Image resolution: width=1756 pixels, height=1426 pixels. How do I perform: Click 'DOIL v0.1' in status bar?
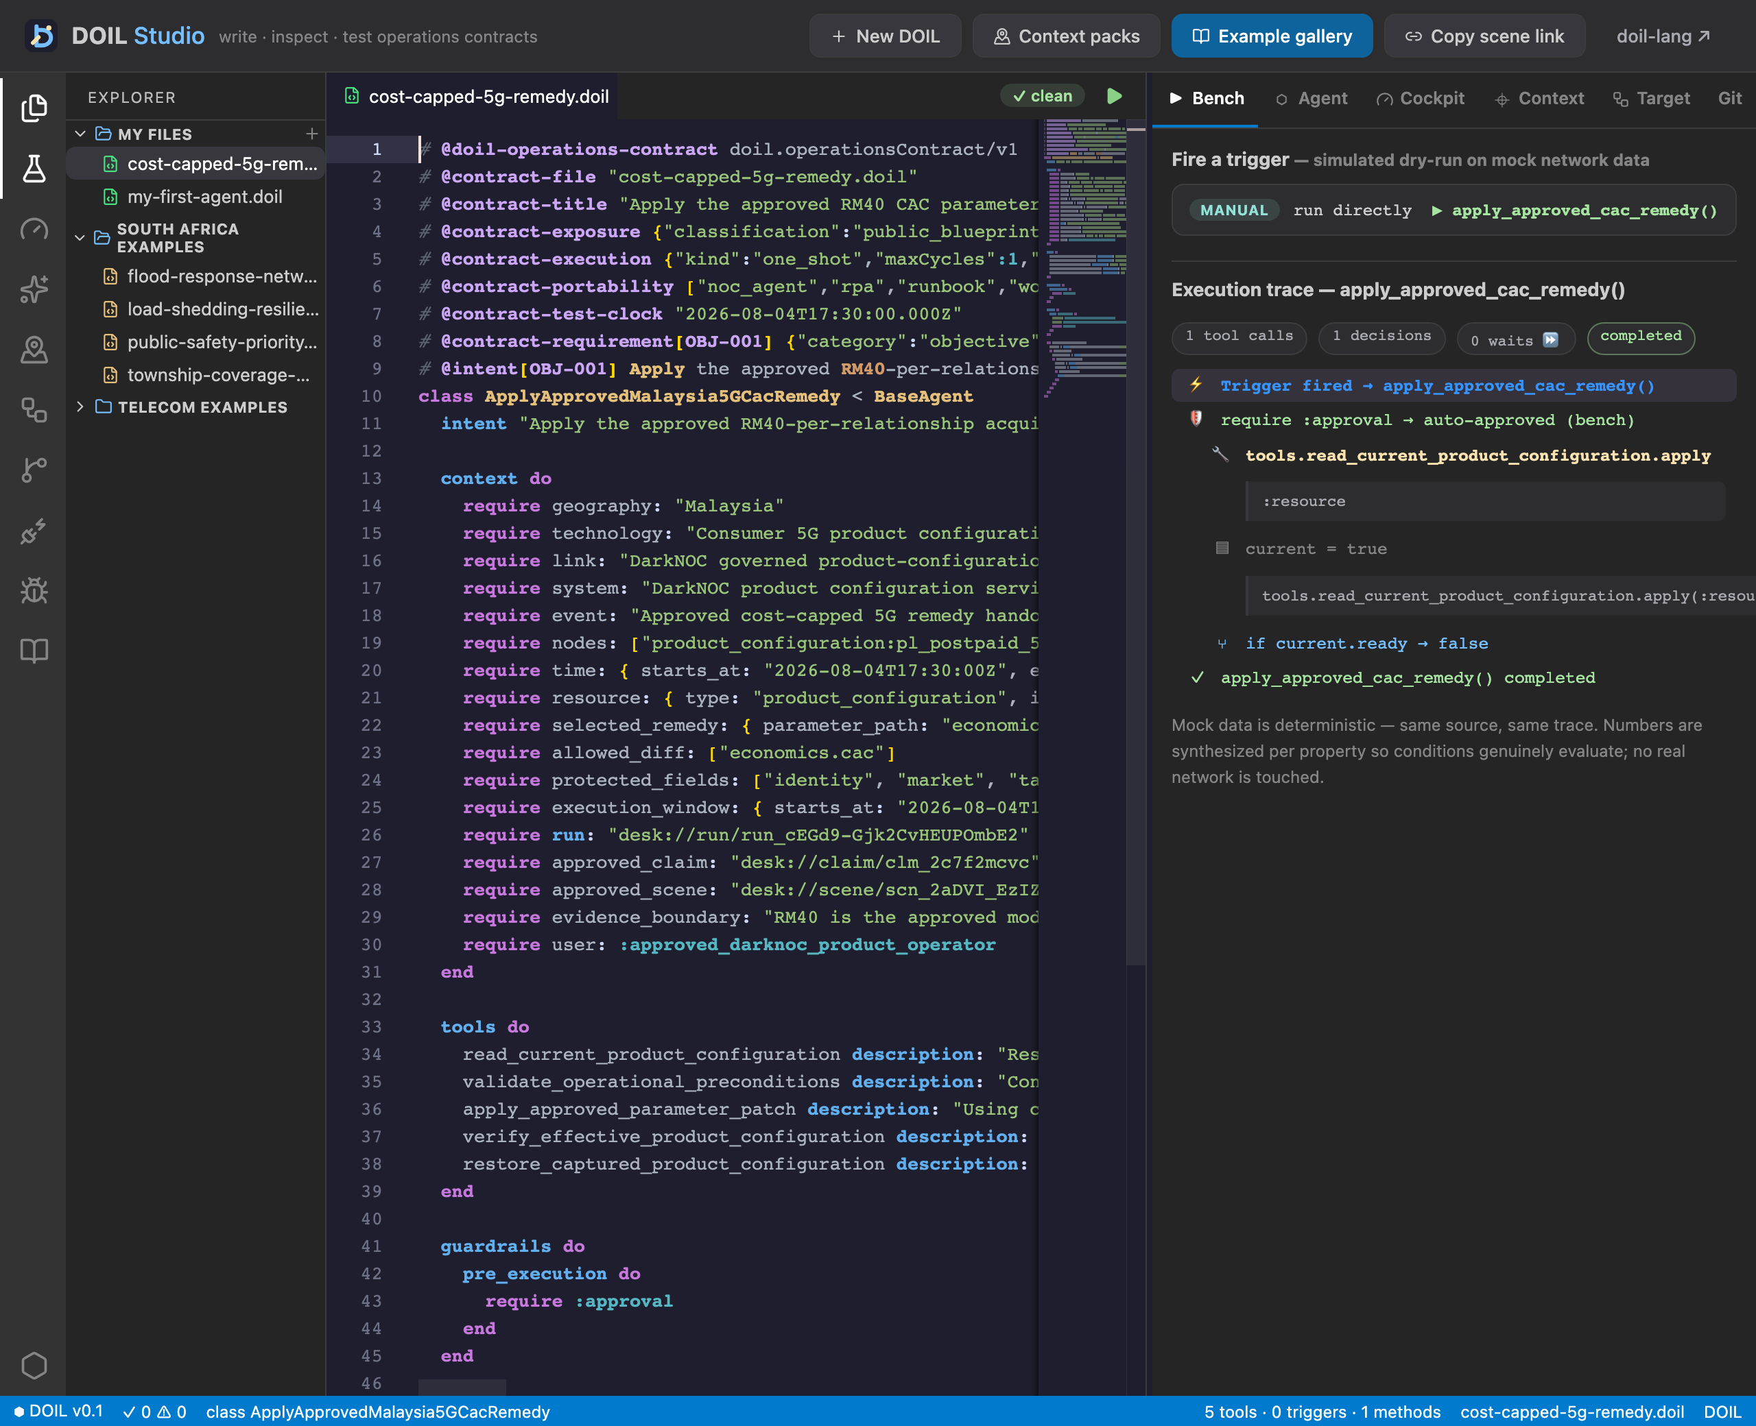(58, 1412)
